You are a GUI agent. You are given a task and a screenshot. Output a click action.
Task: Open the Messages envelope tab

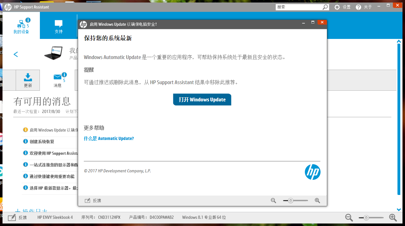[58, 80]
